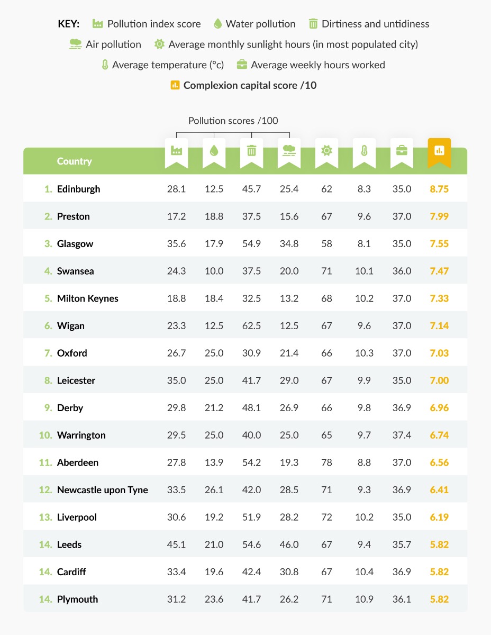Select the Edinburgh row name
The width and height of the screenshot is (491, 635).
(78, 189)
